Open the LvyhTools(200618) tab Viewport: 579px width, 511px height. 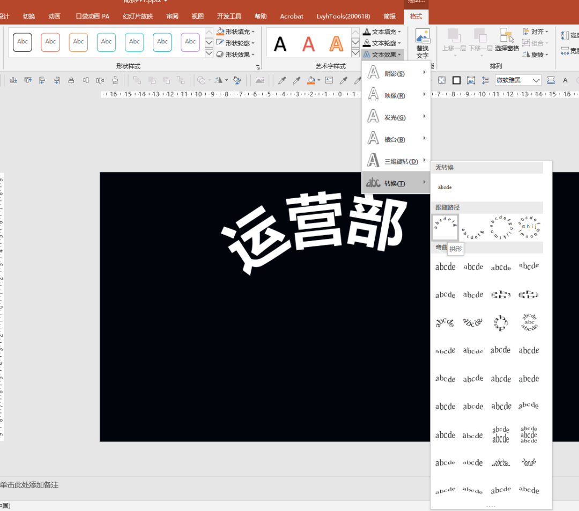(x=343, y=16)
